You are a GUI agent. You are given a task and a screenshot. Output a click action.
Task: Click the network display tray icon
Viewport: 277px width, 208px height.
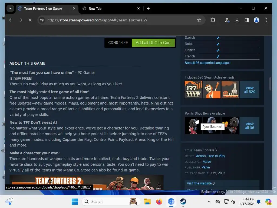click(226, 201)
